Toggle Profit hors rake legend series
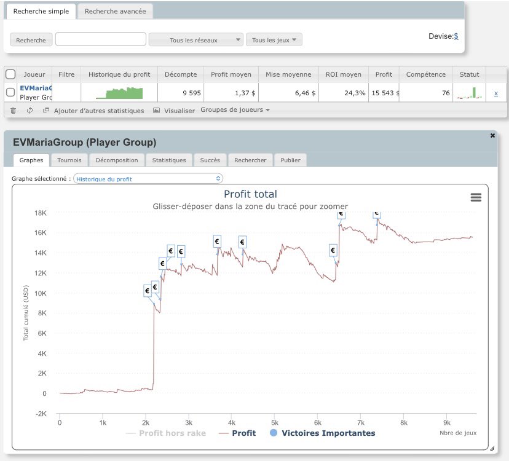The width and height of the screenshot is (509, 461). coord(165,433)
